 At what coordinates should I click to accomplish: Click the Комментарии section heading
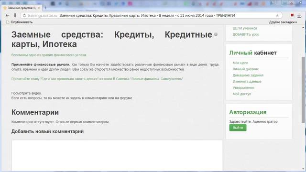point(35,112)
